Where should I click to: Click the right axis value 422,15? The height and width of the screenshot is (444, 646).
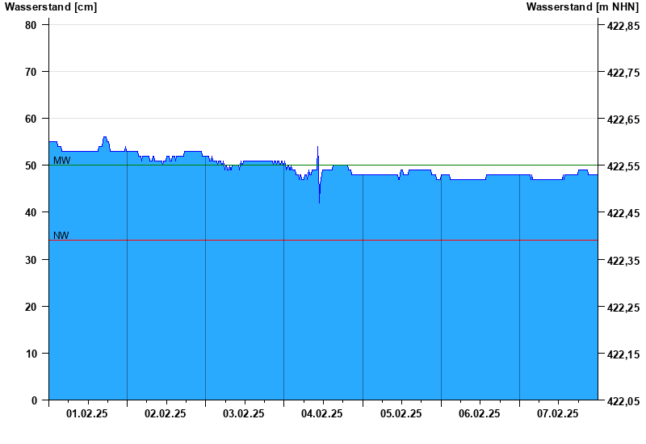(623, 354)
